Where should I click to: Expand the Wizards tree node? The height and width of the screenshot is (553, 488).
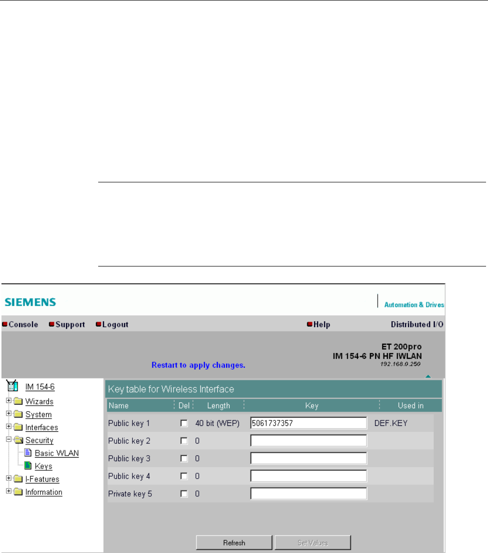coord(9,400)
